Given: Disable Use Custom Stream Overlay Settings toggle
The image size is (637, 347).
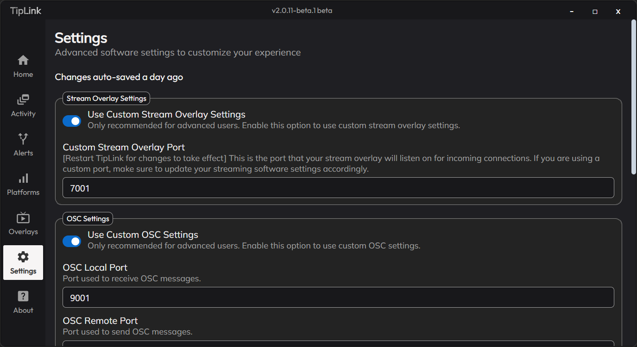Looking at the screenshot, I should point(72,121).
